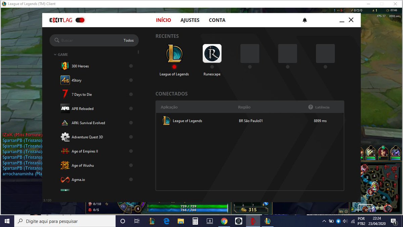Open the INÍCIO tab
This screenshot has height=227, width=403.
point(164,20)
